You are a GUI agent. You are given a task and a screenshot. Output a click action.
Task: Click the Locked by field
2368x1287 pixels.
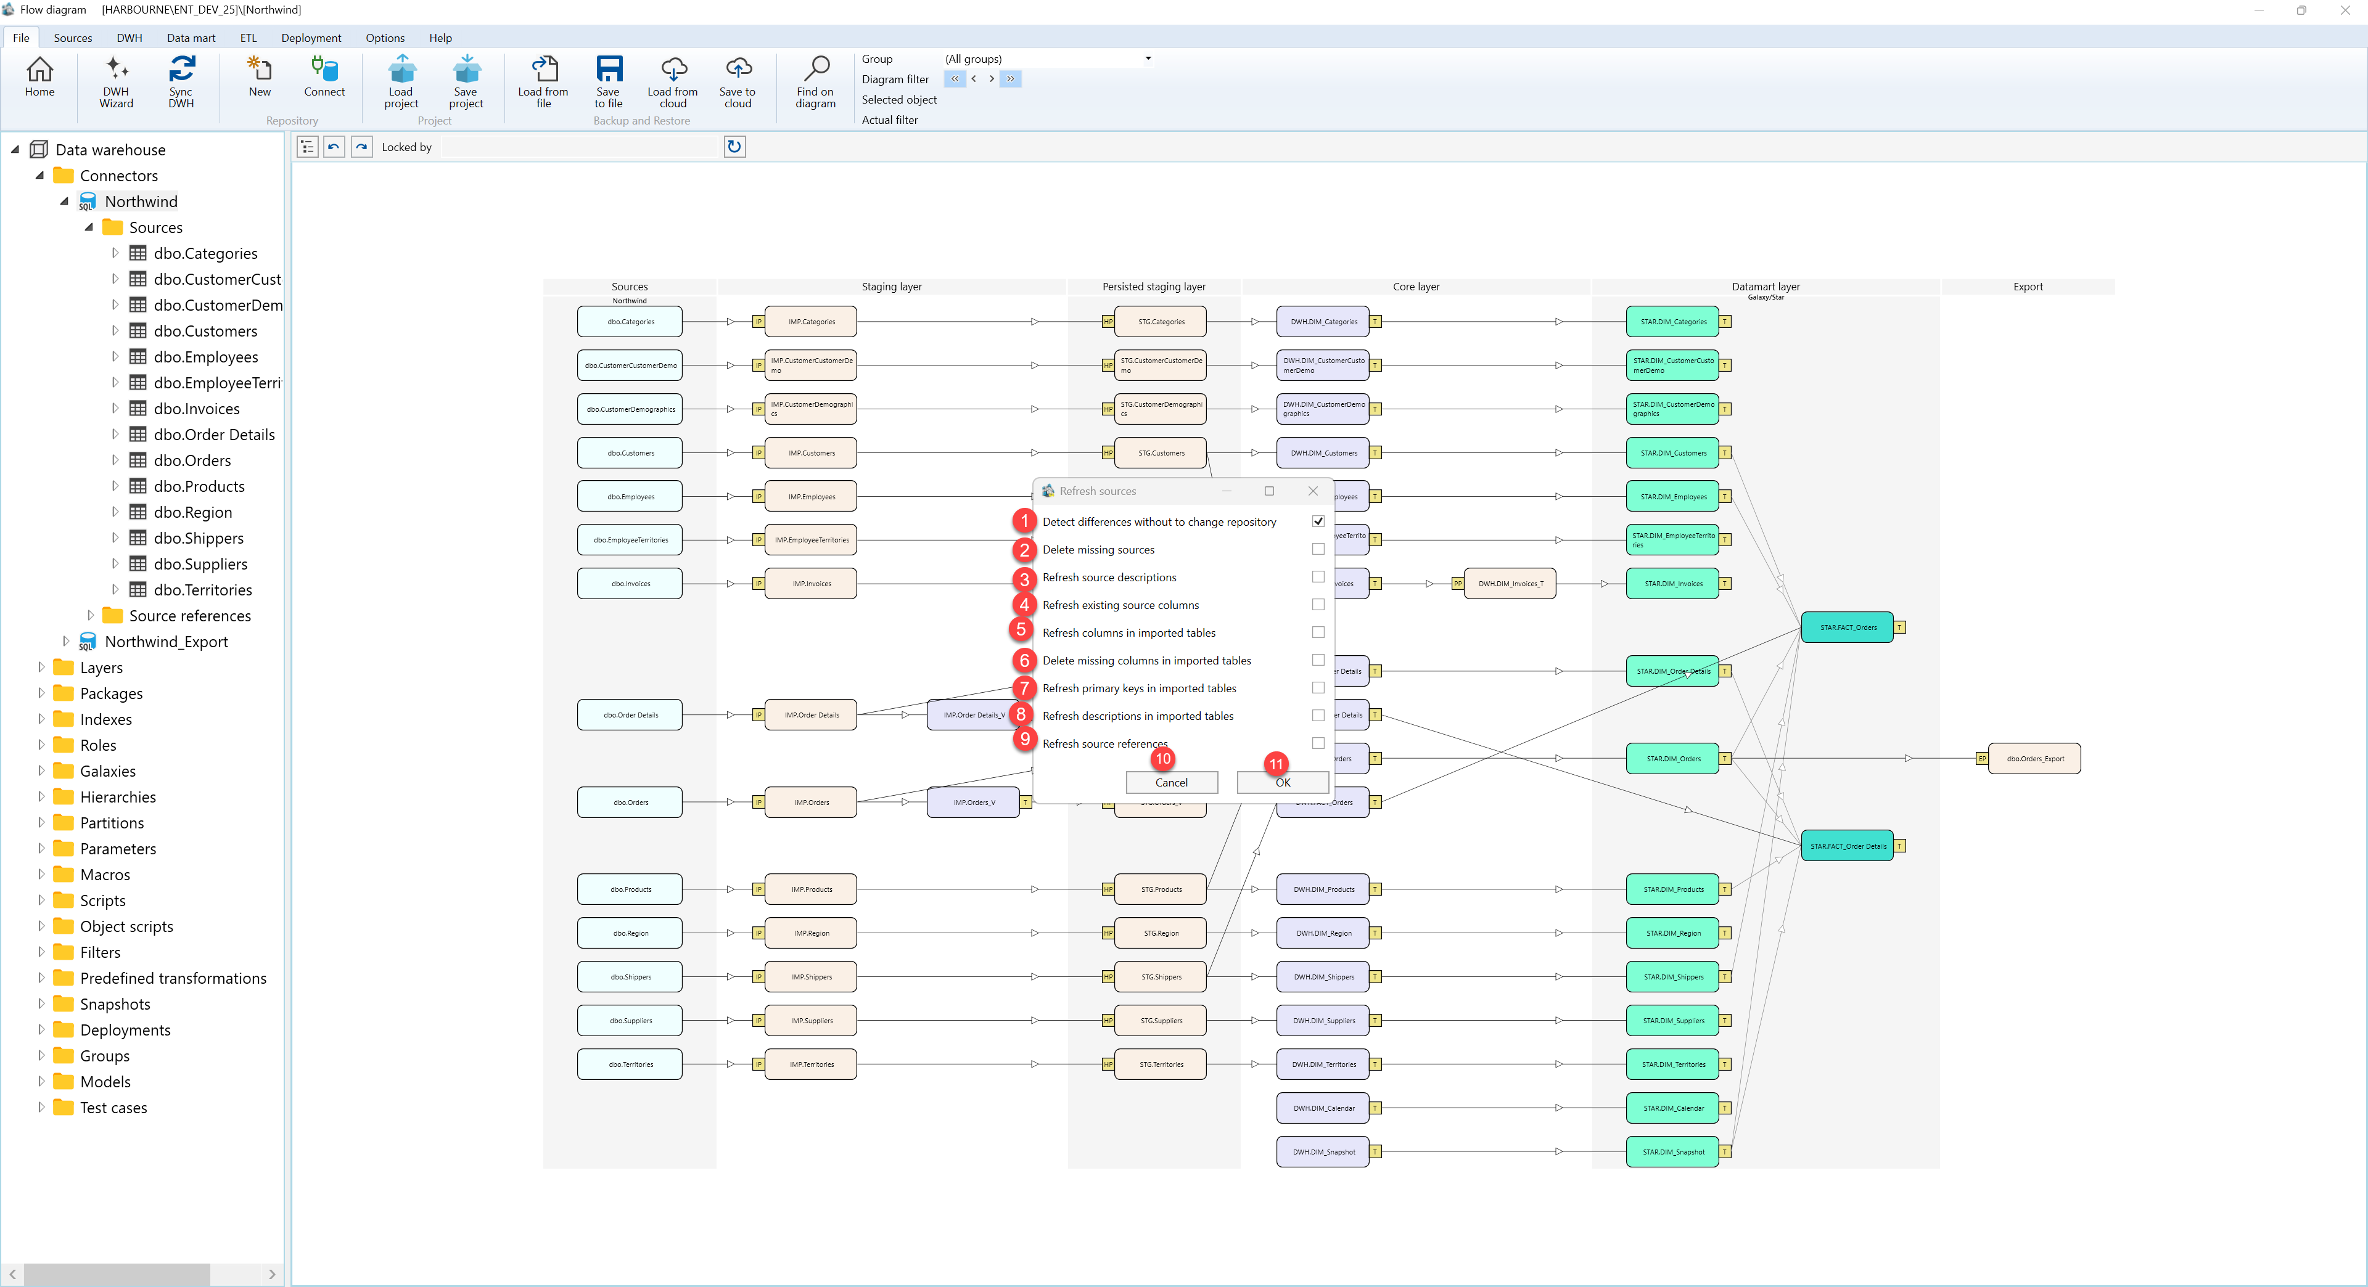579,147
